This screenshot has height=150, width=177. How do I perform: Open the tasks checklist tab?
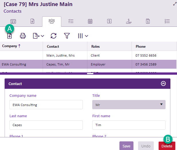click(71, 21)
